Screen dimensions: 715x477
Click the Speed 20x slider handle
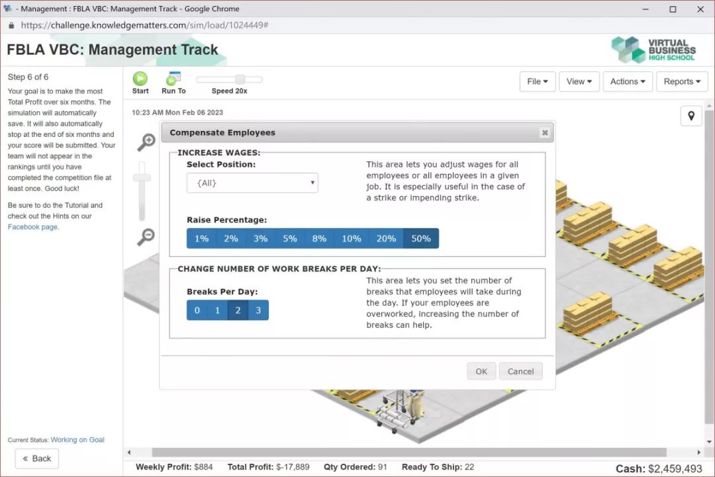[240, 79]
